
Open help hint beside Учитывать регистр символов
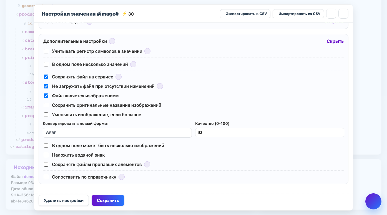coord(147,51)
